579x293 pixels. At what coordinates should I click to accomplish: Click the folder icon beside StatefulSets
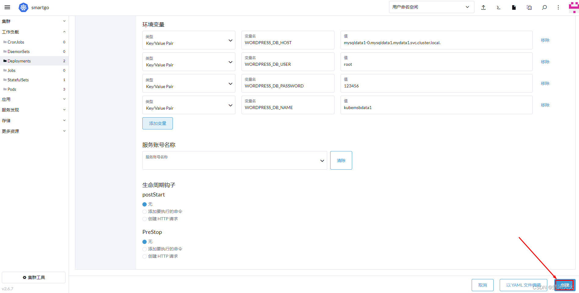point(5,80)
